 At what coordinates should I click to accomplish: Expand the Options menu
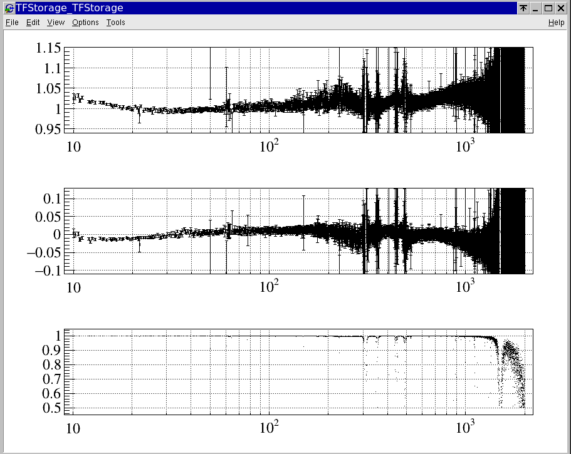click(x=85, y=23)
